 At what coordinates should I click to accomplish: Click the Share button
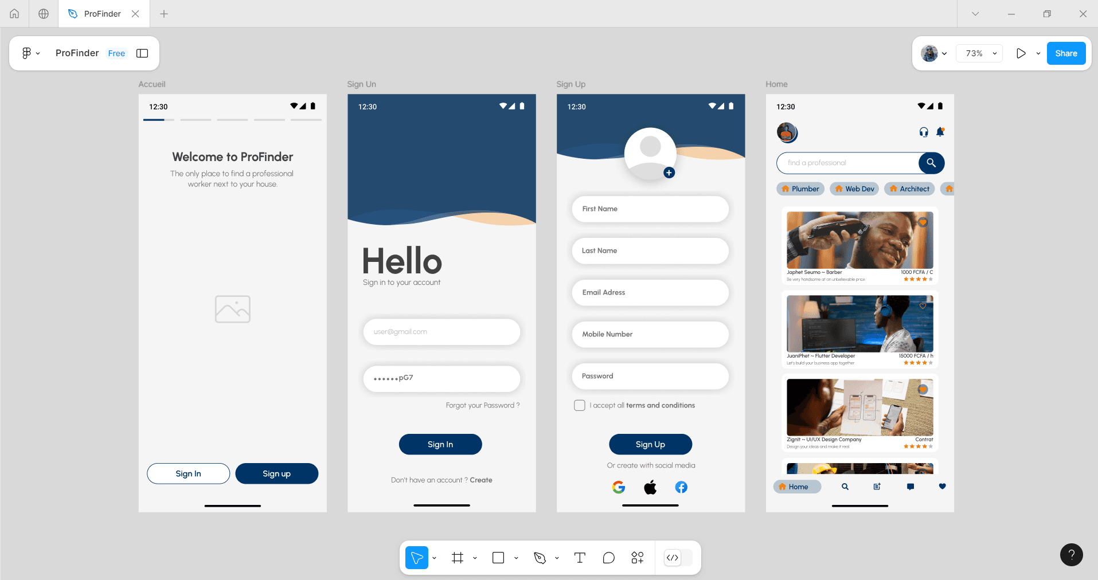(x=1066, y=53)
